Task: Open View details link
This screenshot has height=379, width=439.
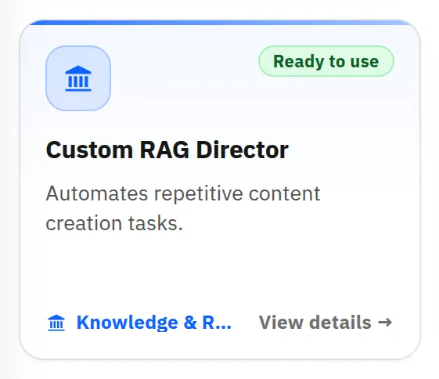Action: point(326,323)
